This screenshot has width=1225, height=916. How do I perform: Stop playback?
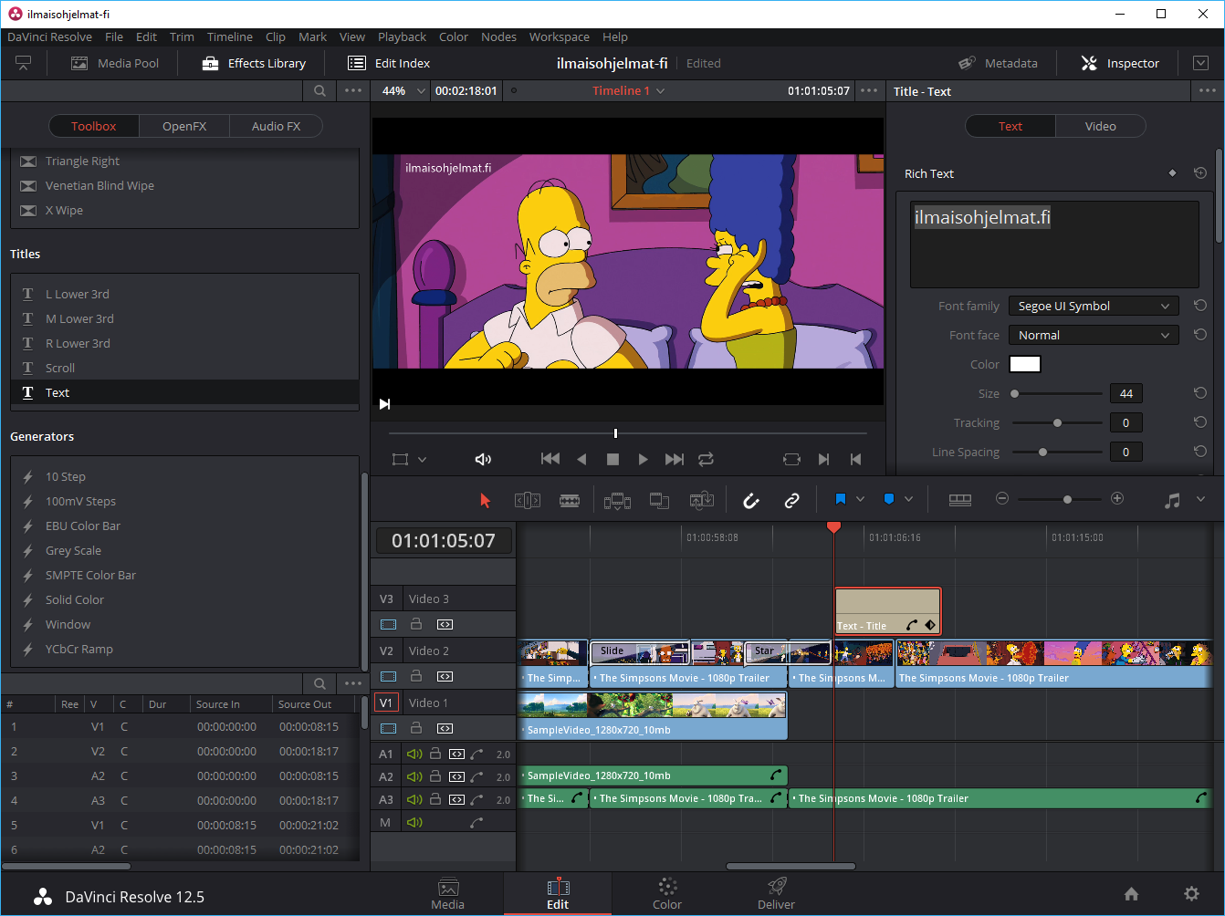click(613, 459)
